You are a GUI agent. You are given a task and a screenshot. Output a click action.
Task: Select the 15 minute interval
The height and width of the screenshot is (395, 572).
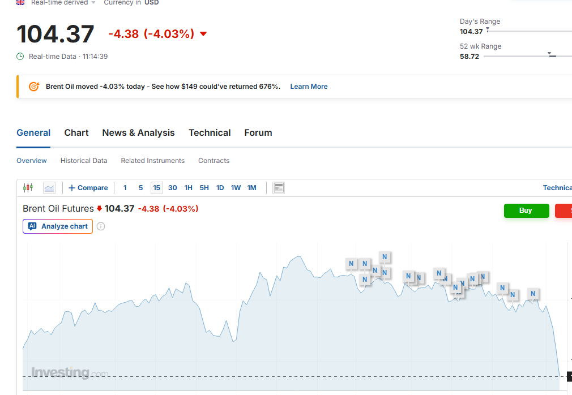tap(156, 188)
